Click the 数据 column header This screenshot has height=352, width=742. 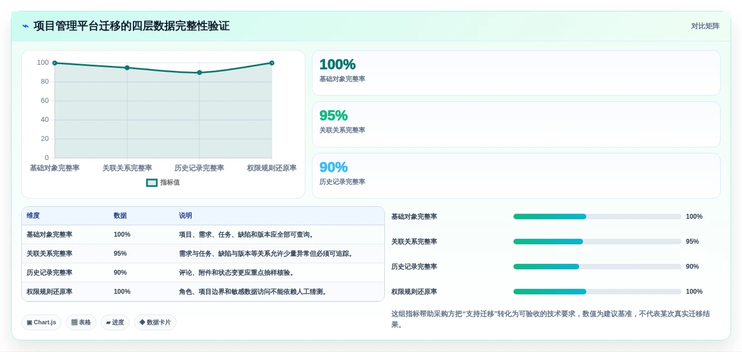(120, 216)
